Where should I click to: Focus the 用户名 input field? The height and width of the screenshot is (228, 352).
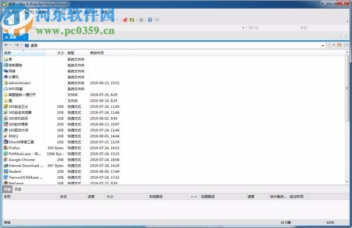point(272,28)
